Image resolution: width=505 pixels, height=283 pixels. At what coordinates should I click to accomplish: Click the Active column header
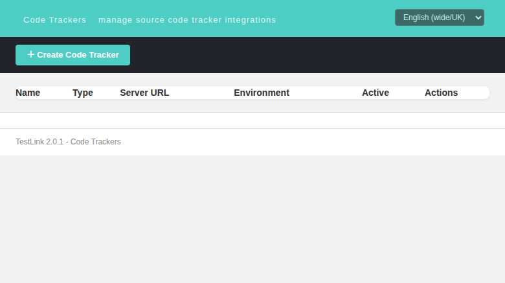pos(376,93)
